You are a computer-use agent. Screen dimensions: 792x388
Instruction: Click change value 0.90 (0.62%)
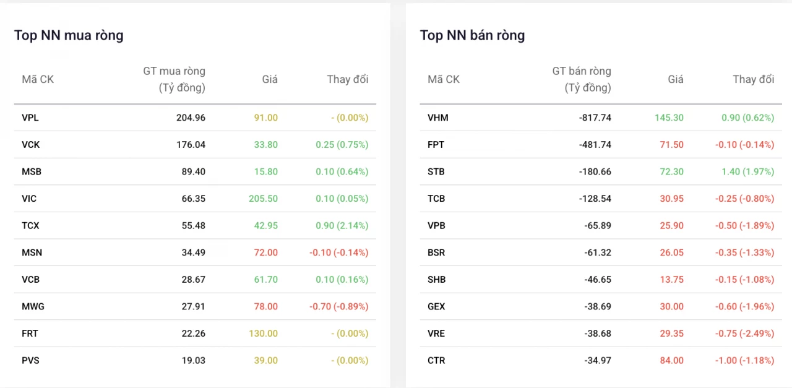(x=748, y=118)
